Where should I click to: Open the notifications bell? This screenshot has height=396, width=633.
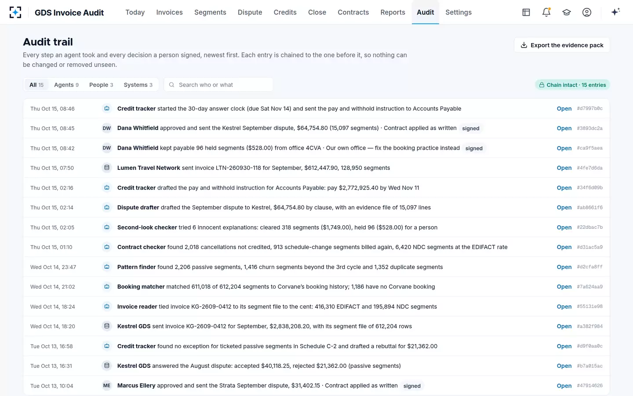[x=546, y=12]
